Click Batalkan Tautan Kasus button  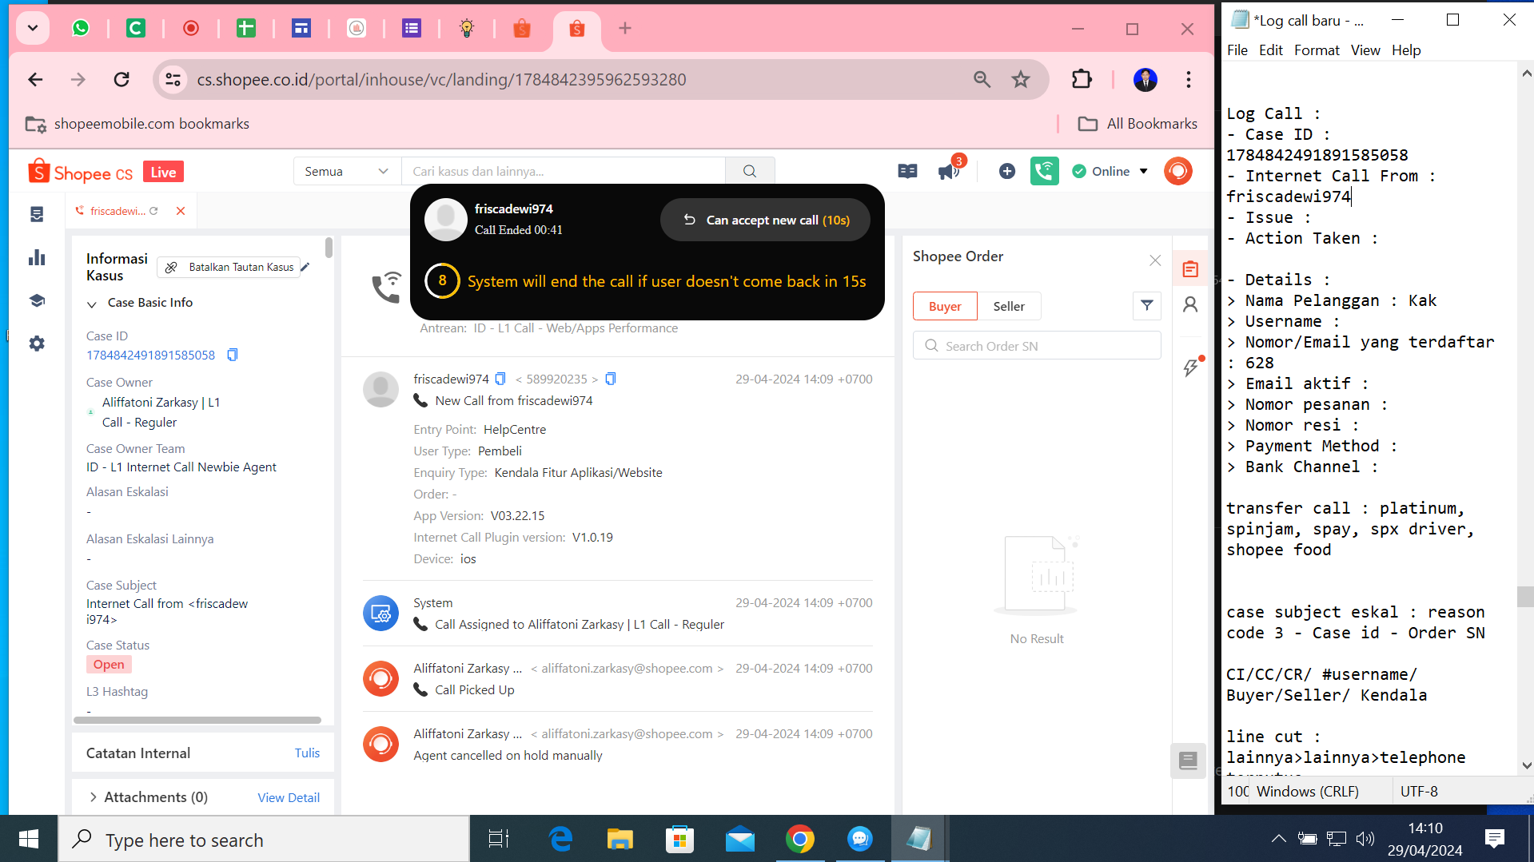pos(229,267)
